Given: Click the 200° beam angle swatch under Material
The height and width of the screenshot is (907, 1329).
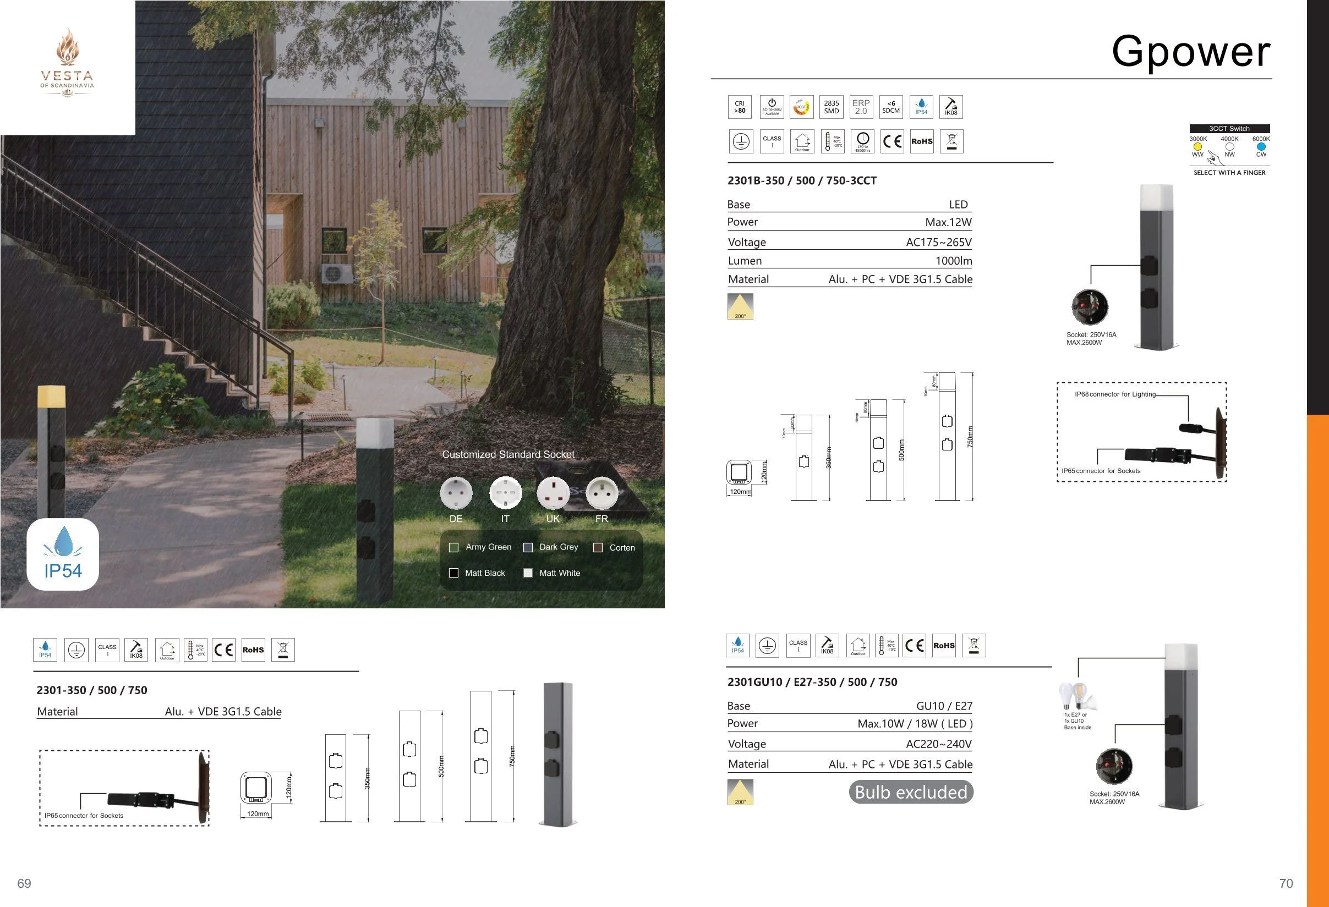Looking at the screenshot, I should coord(740,306).
